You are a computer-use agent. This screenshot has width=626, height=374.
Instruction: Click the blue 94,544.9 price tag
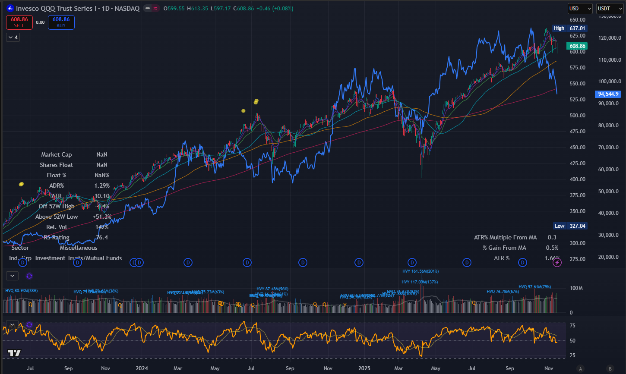[609, 94]
